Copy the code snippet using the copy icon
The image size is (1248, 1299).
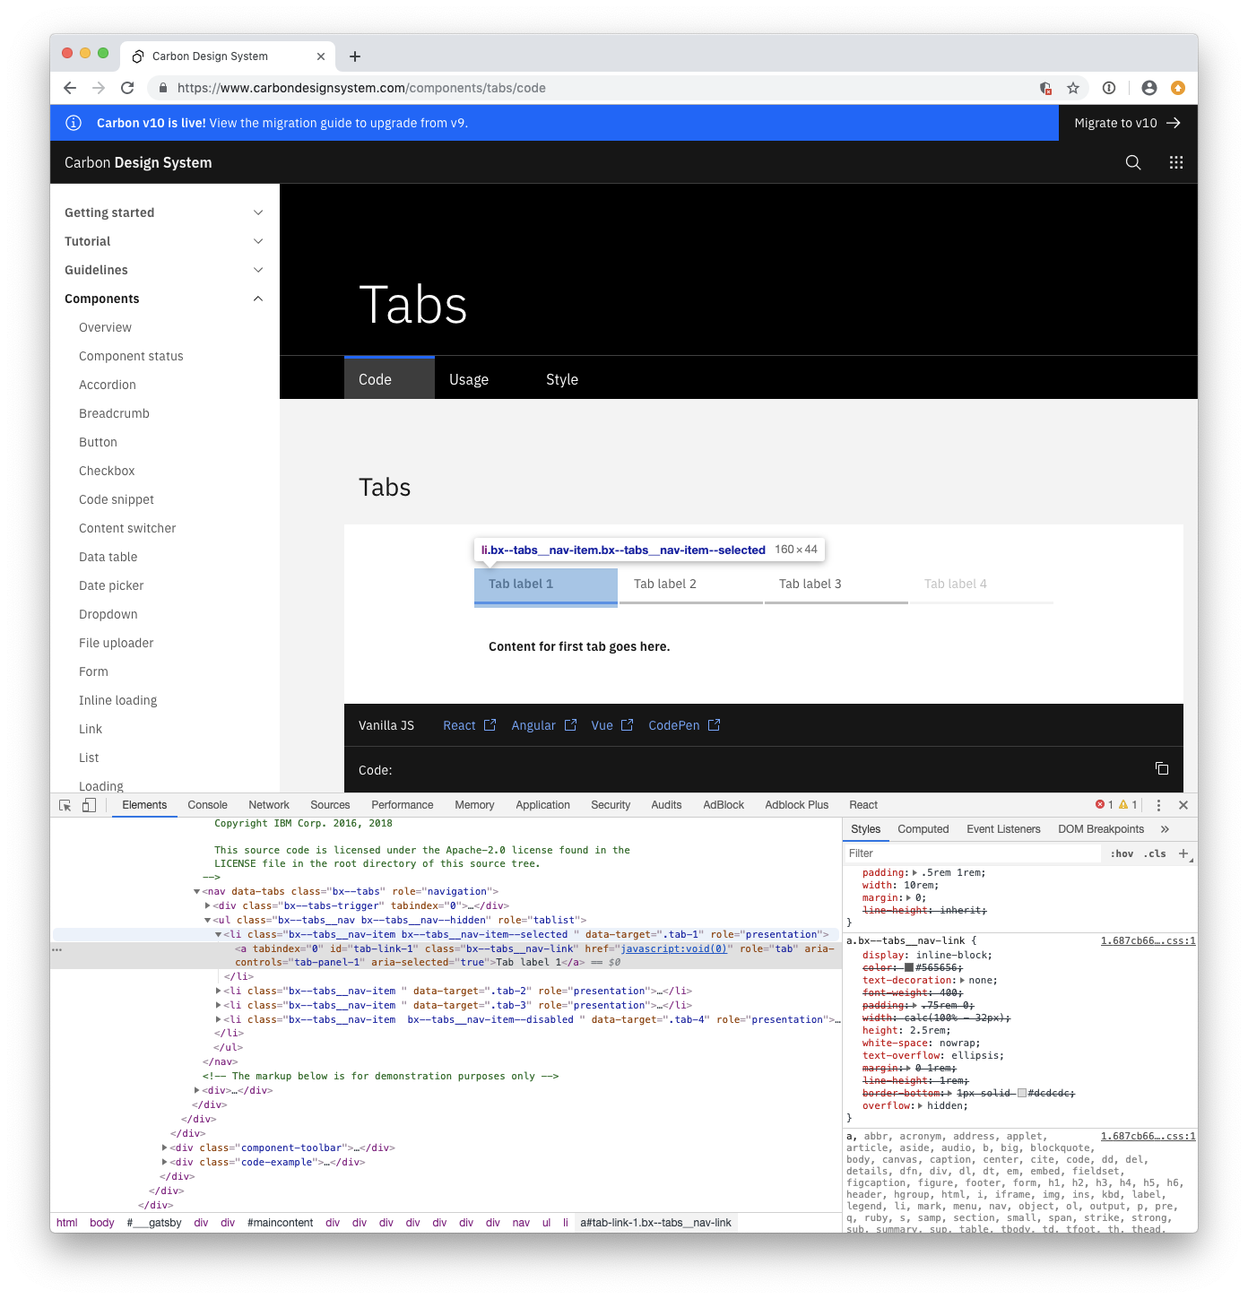pyautogui.click(x=1162, y=768)
